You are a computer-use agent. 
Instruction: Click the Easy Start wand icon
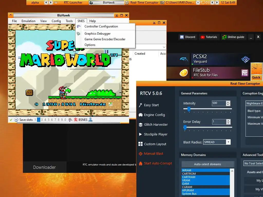click(x=140, y=105)
